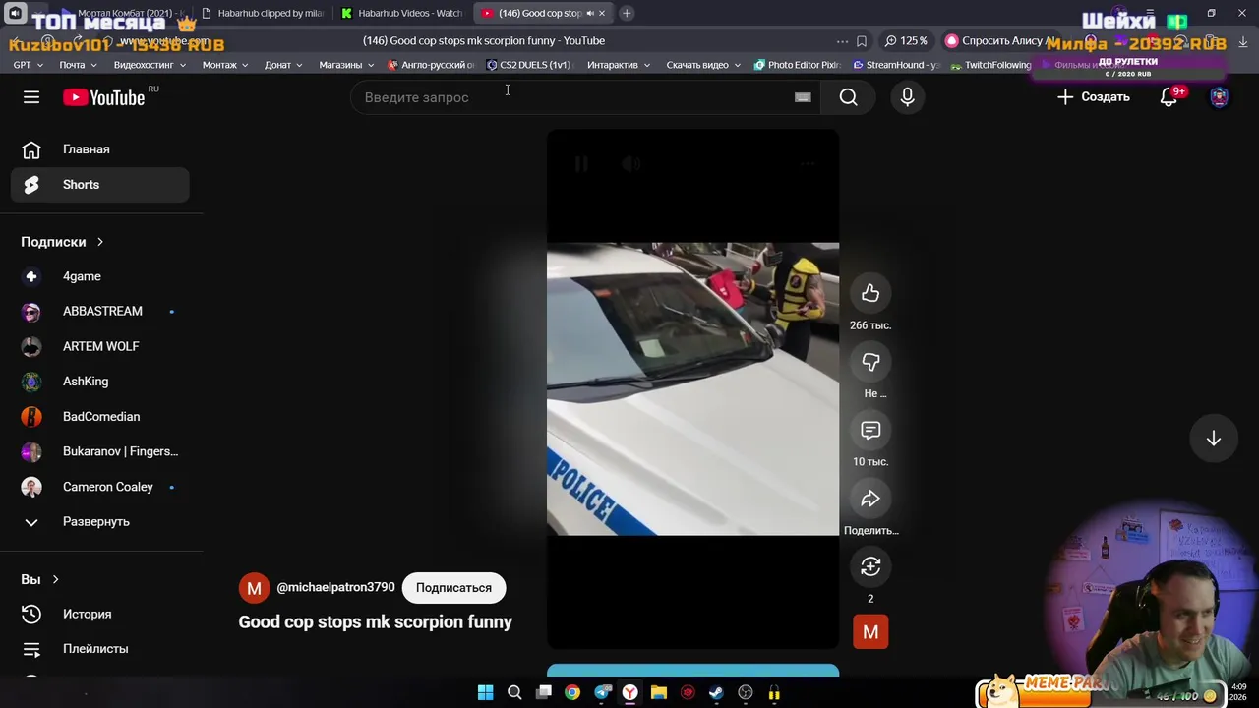Open Англо-русский bookmark
The width and height of the screenshot is (1259, 708).
pyautogui.click(x=432, y=65)
